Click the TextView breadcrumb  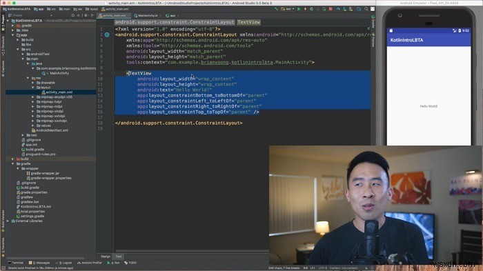pos(249,22)
